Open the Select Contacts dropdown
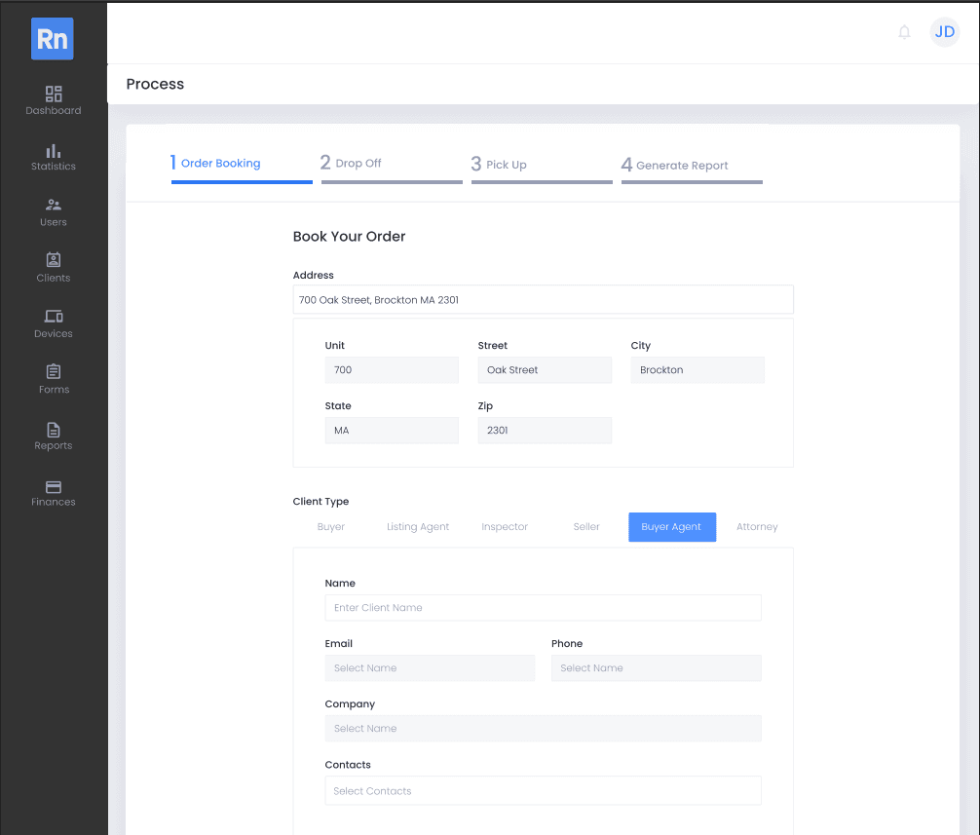980x835 pixels. point(543,791)
